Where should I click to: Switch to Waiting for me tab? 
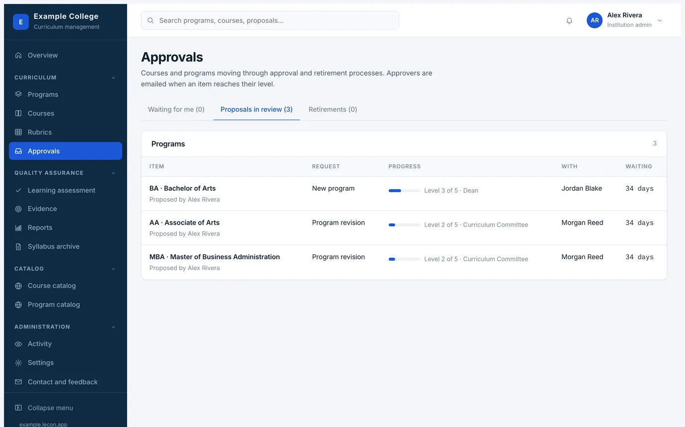(x=176, y=109)
